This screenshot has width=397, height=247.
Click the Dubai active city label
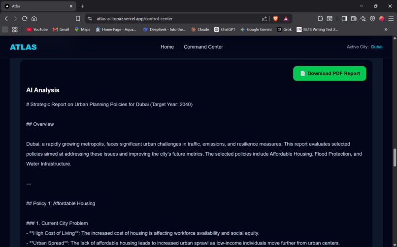click(x=377, y=47)
